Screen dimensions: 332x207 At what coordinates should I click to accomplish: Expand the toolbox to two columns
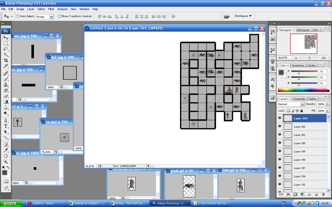tap(3, 24)
